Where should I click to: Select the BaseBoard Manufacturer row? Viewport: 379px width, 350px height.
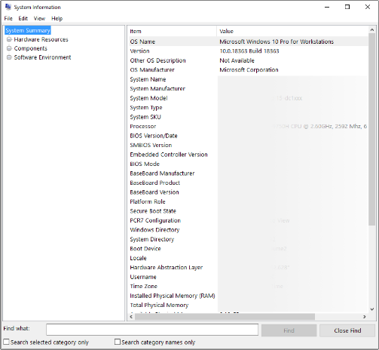(249, 173)
